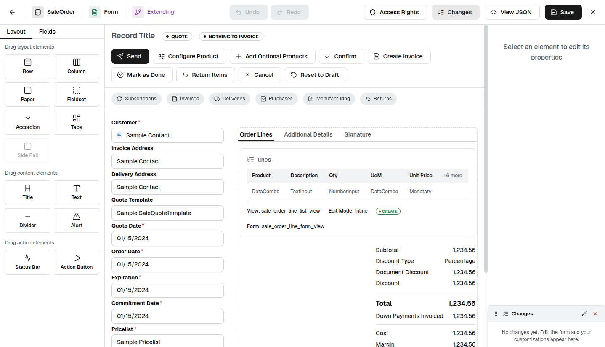Image resolution: width=605 pixels, height=347 pixels.
Task: Select the Pricelist field
Action: [167, 341]
